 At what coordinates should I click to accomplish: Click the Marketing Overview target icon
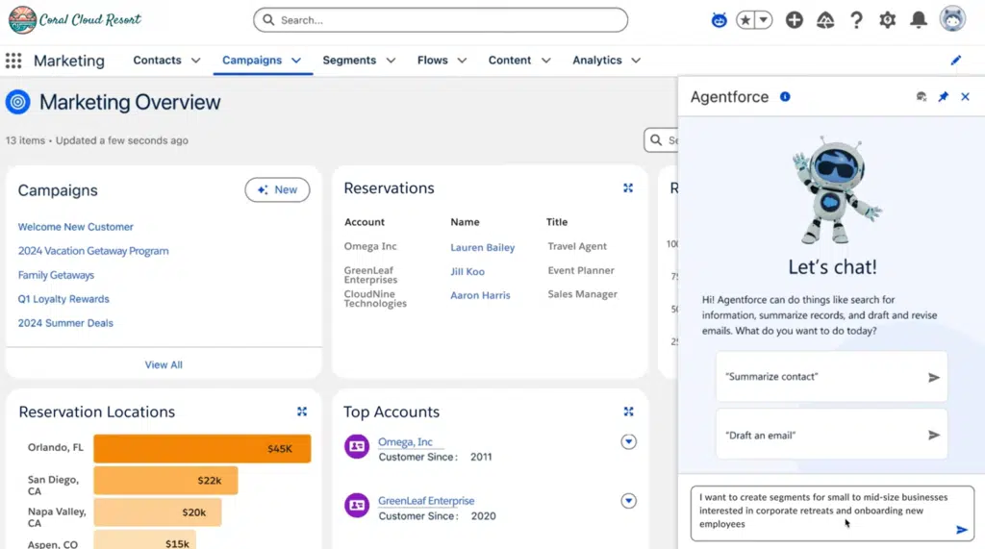pos(17,102)
